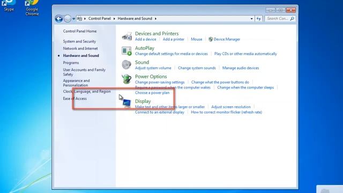Screen dimensions: 343x193
Task: Select User Accounts and Family Safety
Action: [84, 72]
